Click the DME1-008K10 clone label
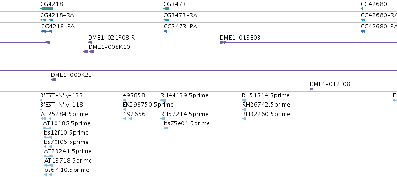This screenshot has width=397, height=177. [109, 47]
